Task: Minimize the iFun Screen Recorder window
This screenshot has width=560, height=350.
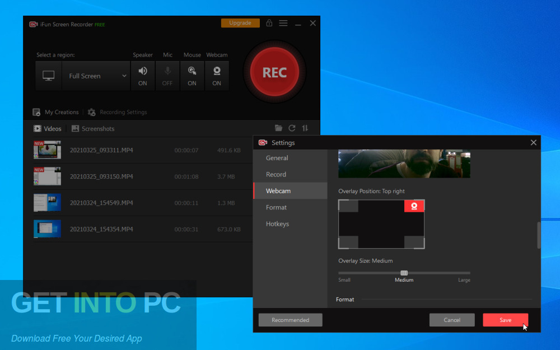Action: coord(298,24)
